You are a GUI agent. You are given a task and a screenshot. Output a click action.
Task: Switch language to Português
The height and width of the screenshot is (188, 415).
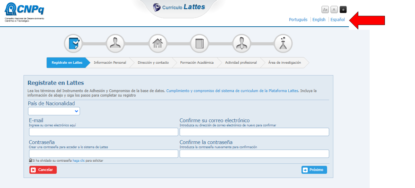[x=298, y=20]
